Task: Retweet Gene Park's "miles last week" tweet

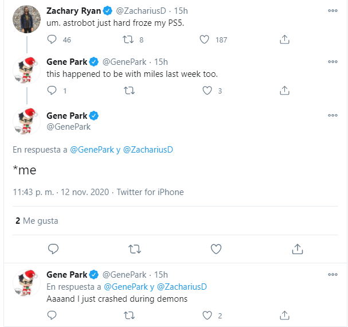Action: [x=130, y=90]
